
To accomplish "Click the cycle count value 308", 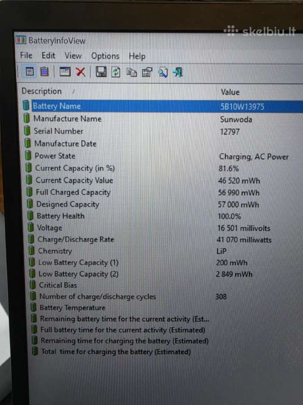I will [221, 297].
